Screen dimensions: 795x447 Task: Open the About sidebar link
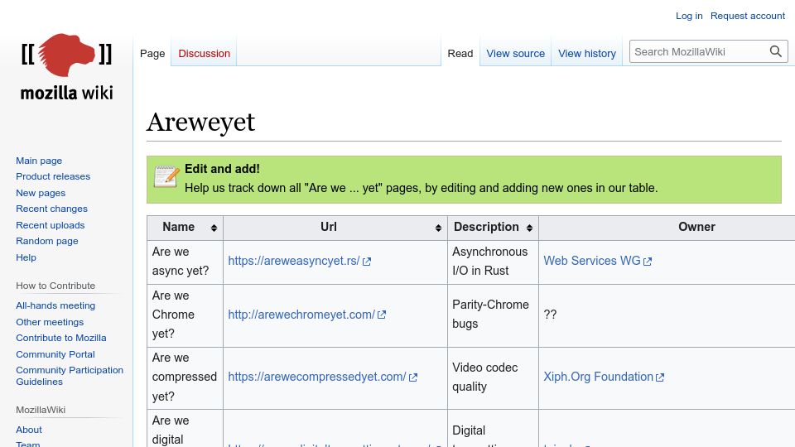click(x=29, y=430)
